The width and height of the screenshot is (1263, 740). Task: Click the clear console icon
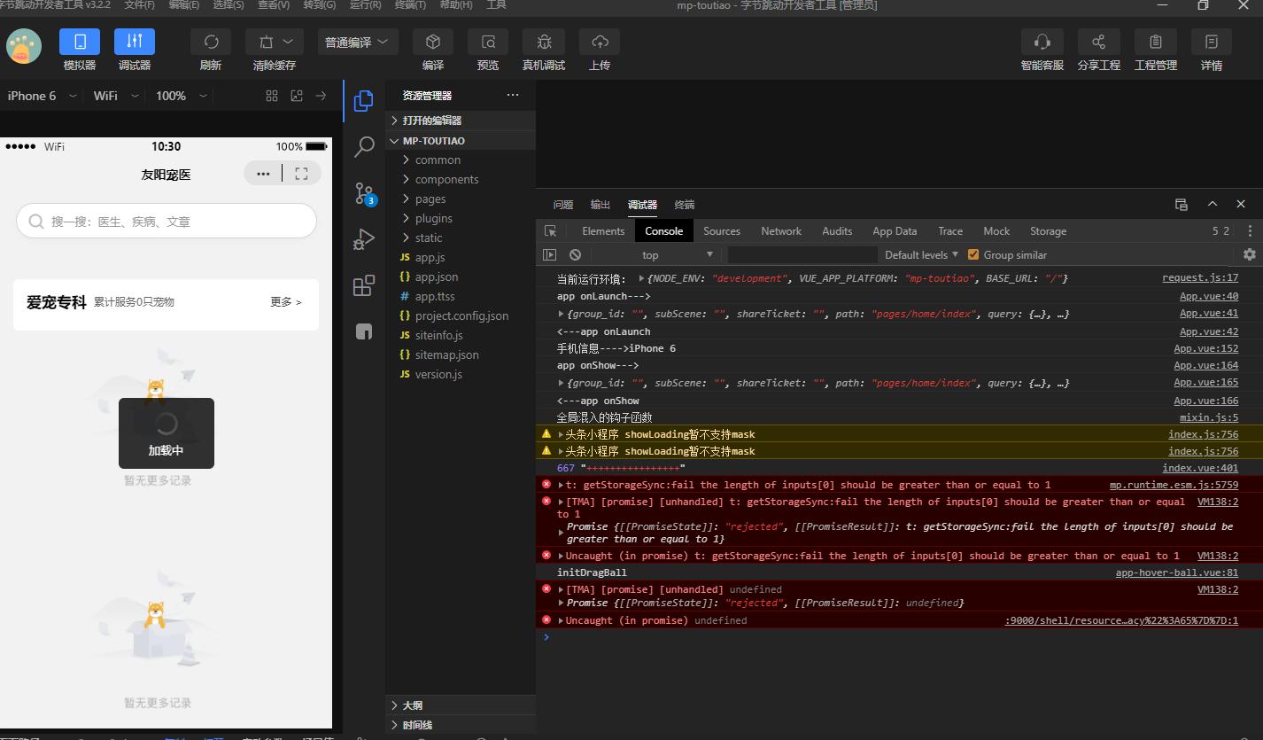point(575,255)
